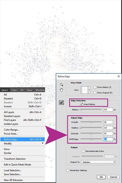The height and width of the screenshot is (183, 122).
Task: Click Cancel in Refine Edge dialog
Action: (x=113, y=177)
